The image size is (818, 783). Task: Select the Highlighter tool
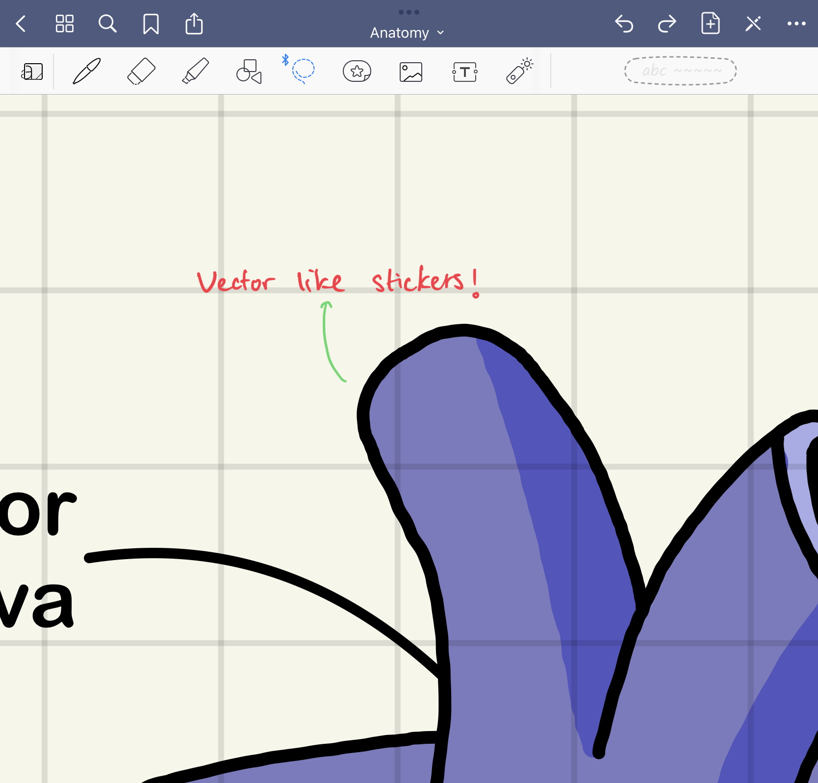(195, 72)
